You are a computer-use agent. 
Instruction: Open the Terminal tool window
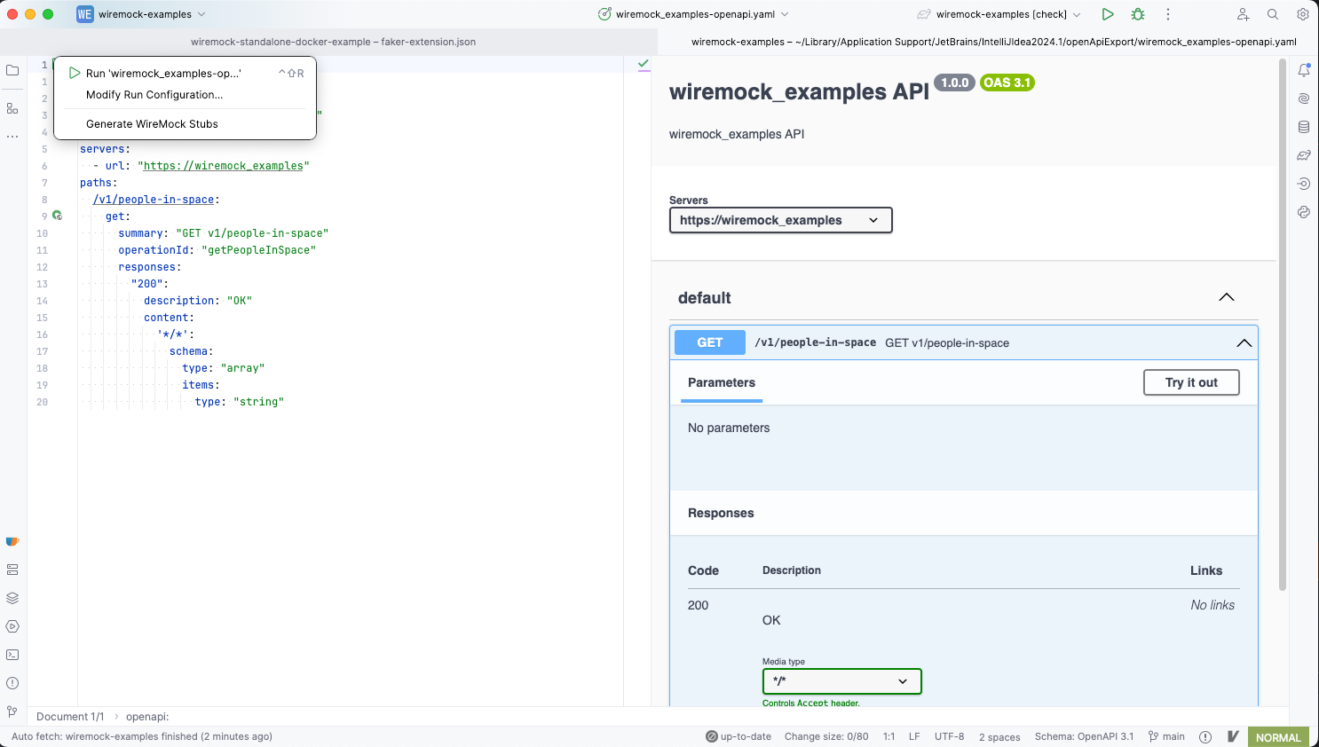[12, 655]
